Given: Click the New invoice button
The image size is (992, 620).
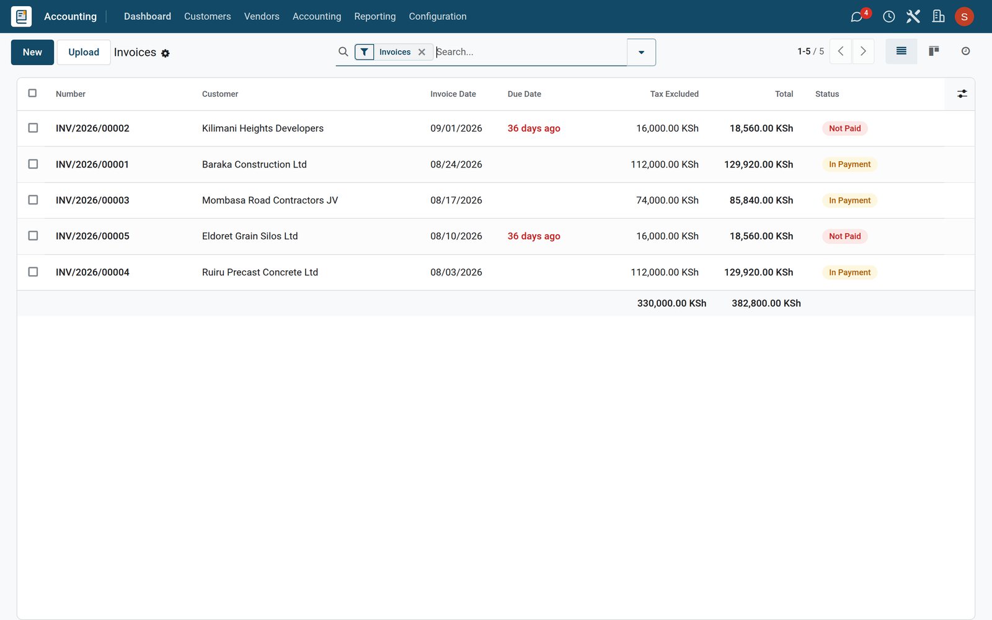Looking at the screenshot, I should [x=32, y=52].
